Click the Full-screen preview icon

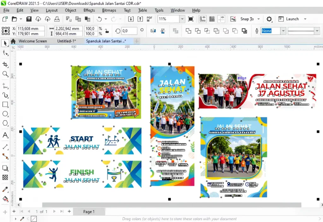191,19
